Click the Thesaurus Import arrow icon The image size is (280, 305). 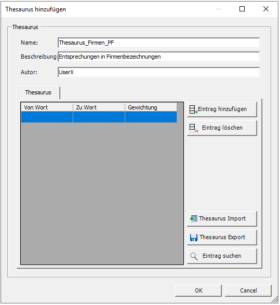coord(194,219)
